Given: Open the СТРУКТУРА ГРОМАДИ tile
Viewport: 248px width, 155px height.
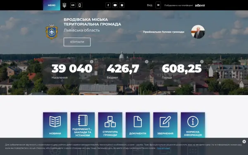Looking at the screenshot, I should coord(110,125).
